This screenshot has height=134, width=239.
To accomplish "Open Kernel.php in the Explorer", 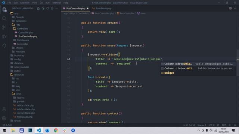I will pos(22,44).
